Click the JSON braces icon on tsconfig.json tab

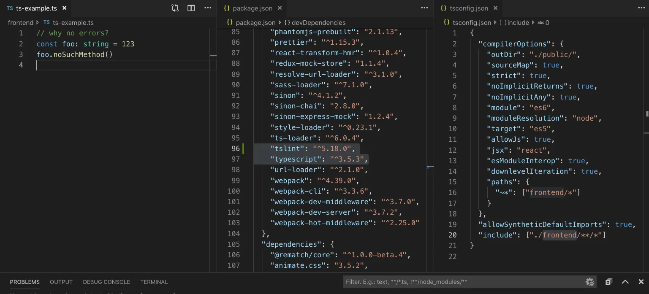point(443,8)
